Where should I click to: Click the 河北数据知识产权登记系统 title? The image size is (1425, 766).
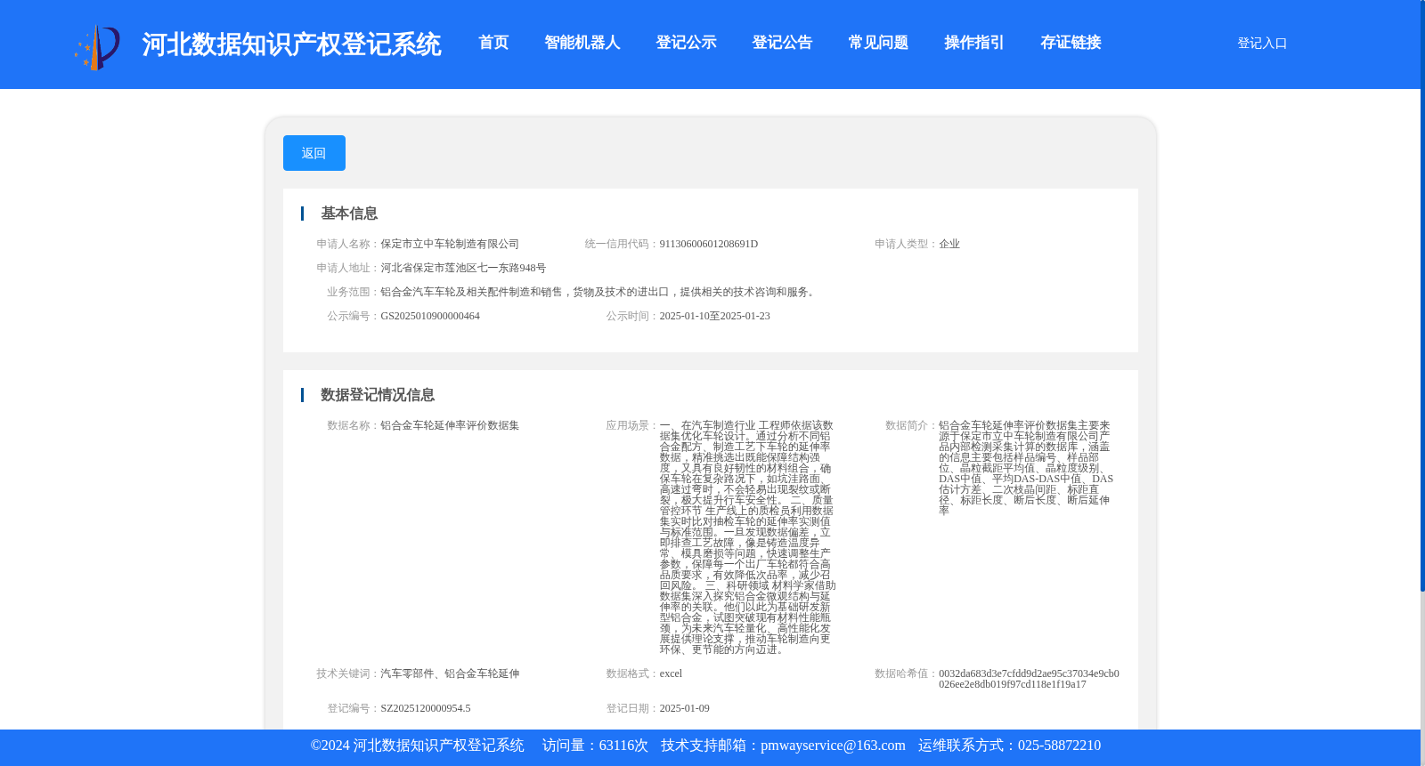[291, 44]
